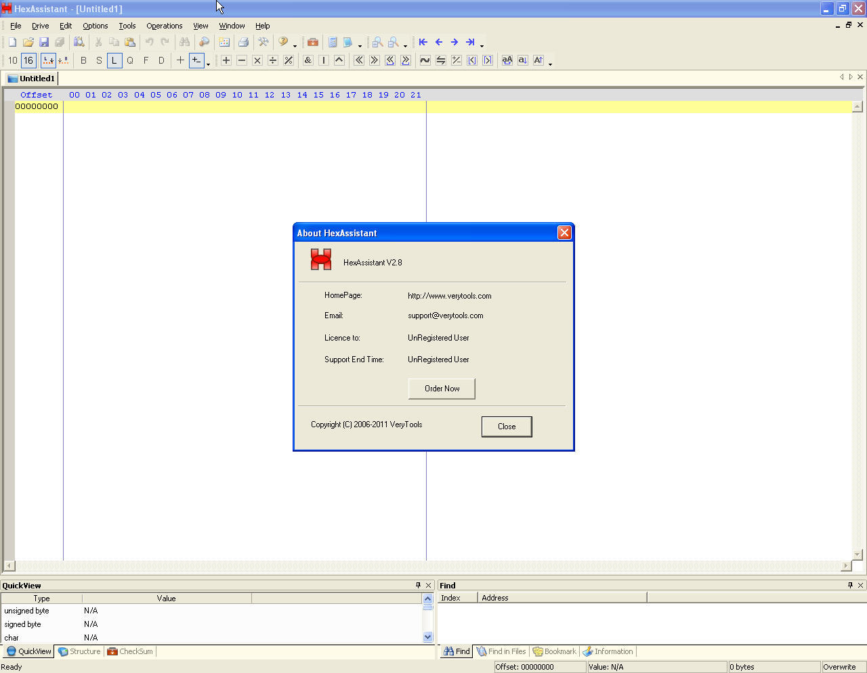Screen dimensions: 867x673
Task: Switch to Find in Files tab
Action: pos(501,651)
